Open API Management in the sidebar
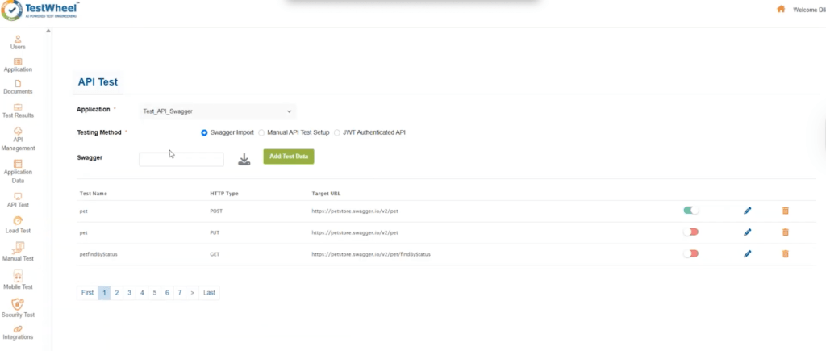This screenshot has height=351, width=826. [x=18, y=132]
